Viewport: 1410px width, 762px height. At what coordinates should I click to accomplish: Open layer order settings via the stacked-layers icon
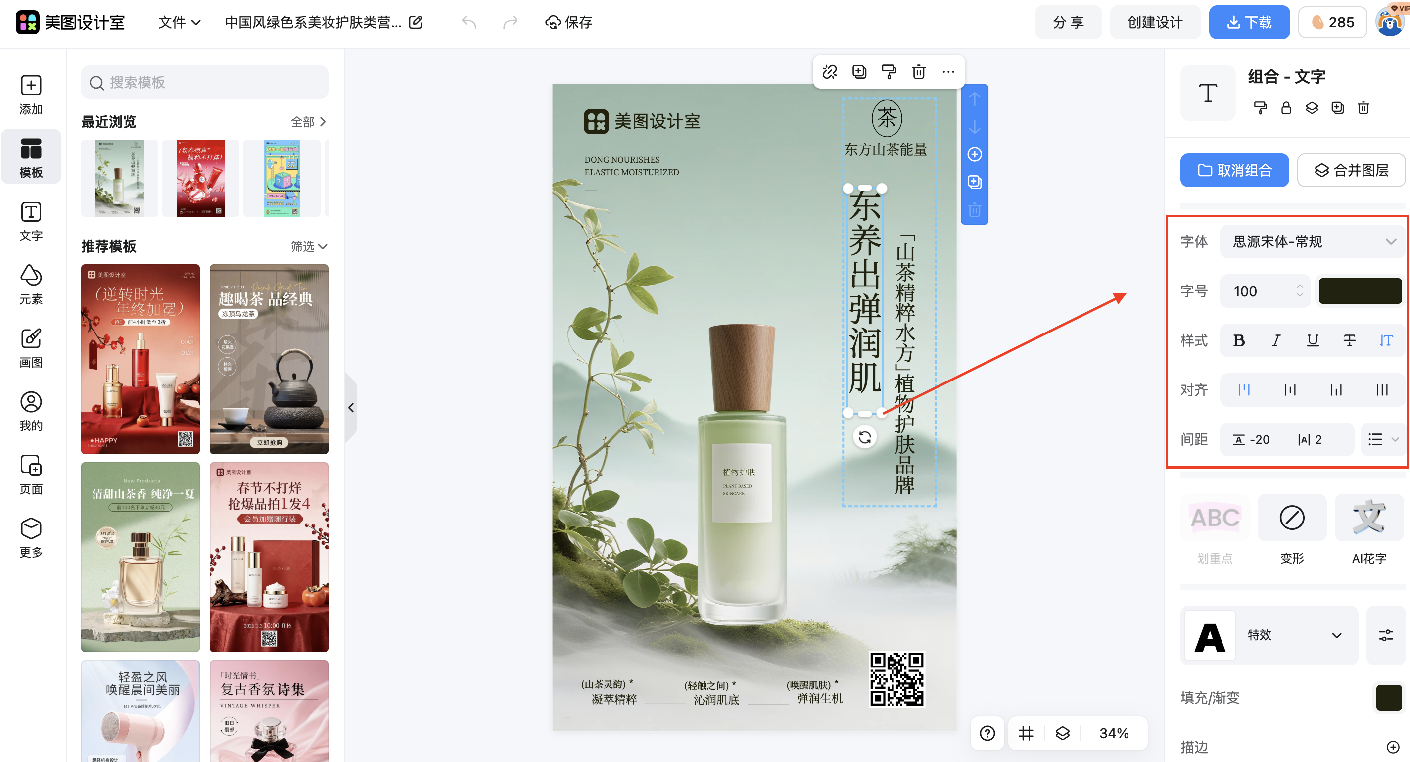coord(1312,108)
